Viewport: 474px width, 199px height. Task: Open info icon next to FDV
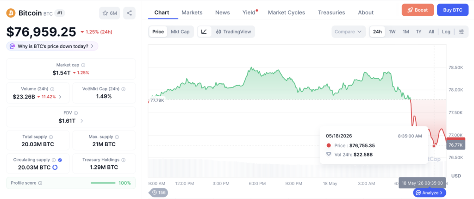click(76, 113)
